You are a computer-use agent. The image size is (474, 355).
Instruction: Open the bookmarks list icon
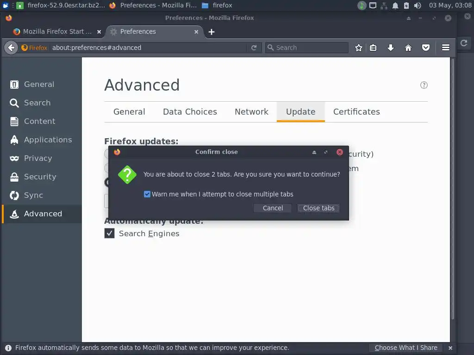point(373,48)
